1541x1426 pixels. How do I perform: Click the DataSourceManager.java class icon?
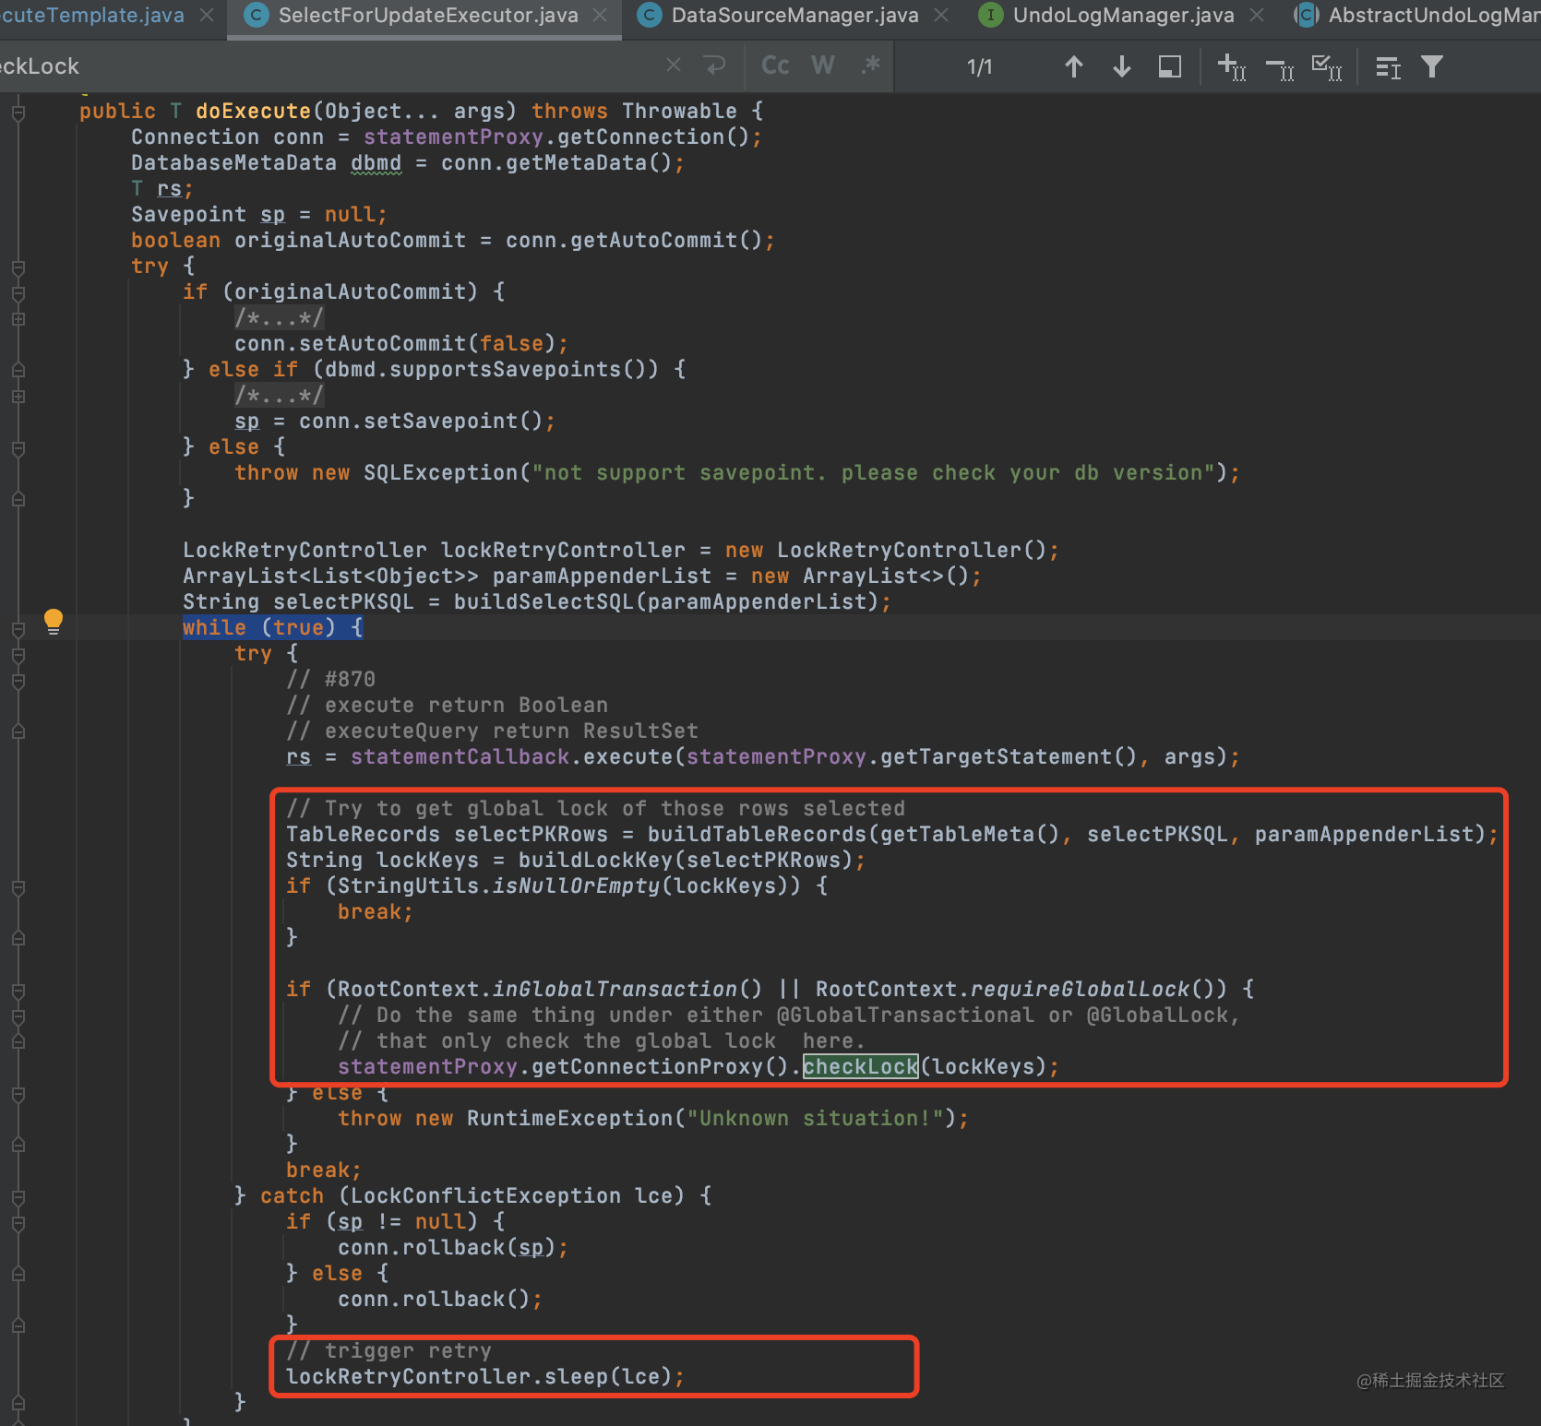(x=650, y=15)
